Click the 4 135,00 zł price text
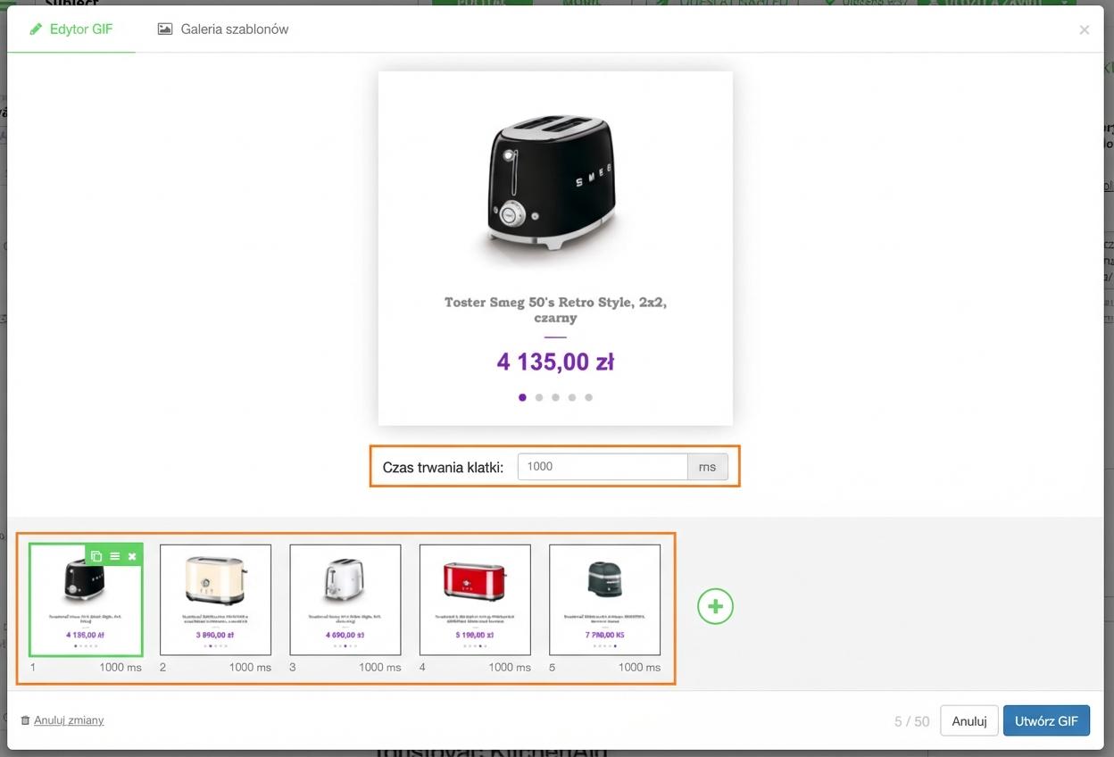This screenshot has width=1114, height=757. coord(555,362)
